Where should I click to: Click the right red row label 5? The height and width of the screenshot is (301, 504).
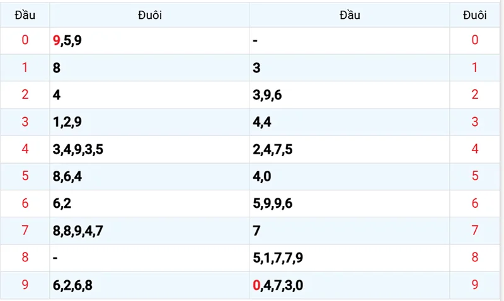pyautogui.click(x=475, y=176)
